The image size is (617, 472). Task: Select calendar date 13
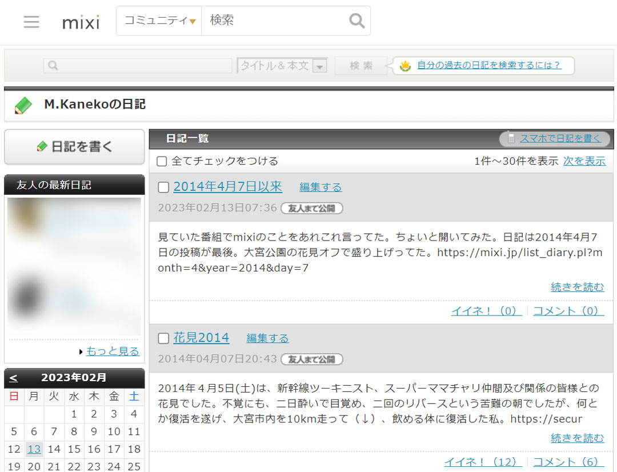pos(34,449)
